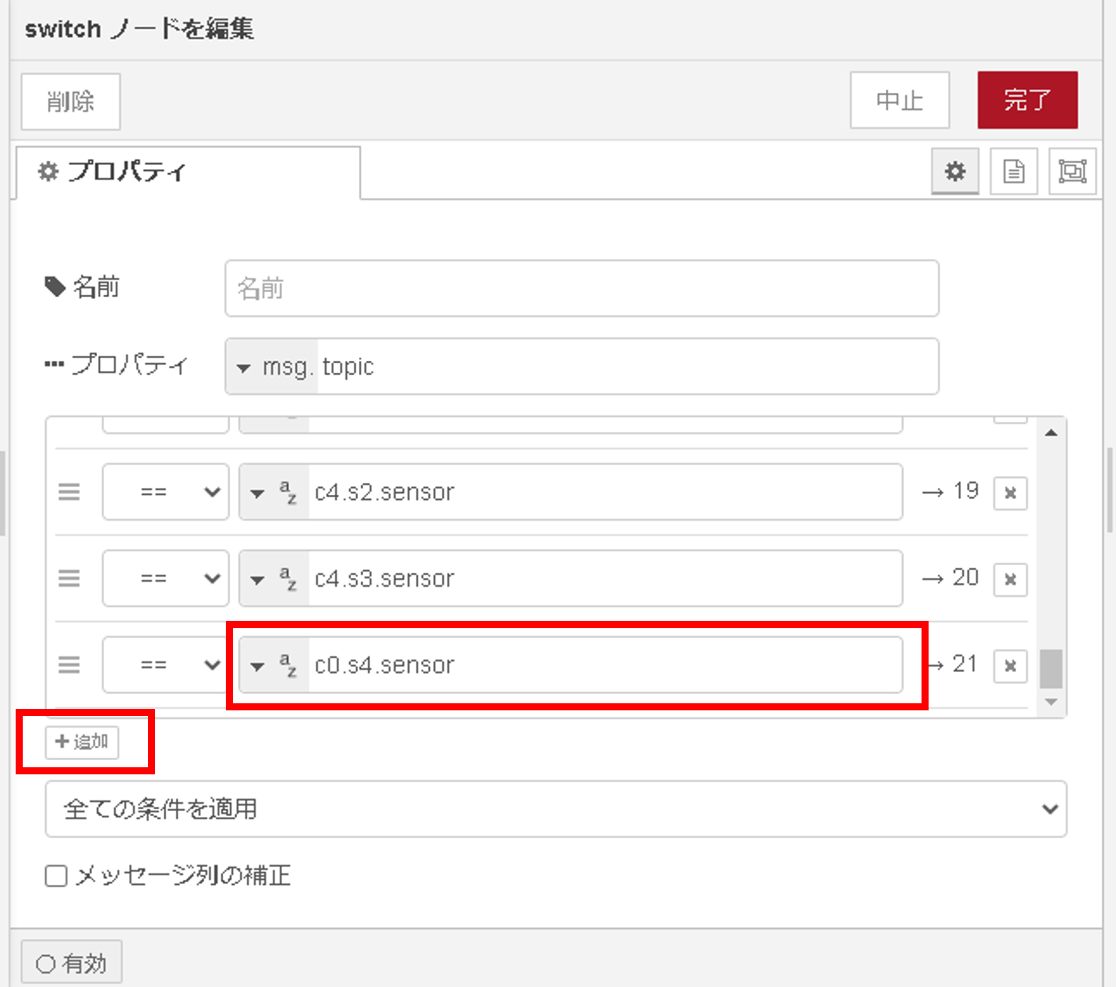
Task: Click the 中止 cancel button
Action: coord(900,100)
